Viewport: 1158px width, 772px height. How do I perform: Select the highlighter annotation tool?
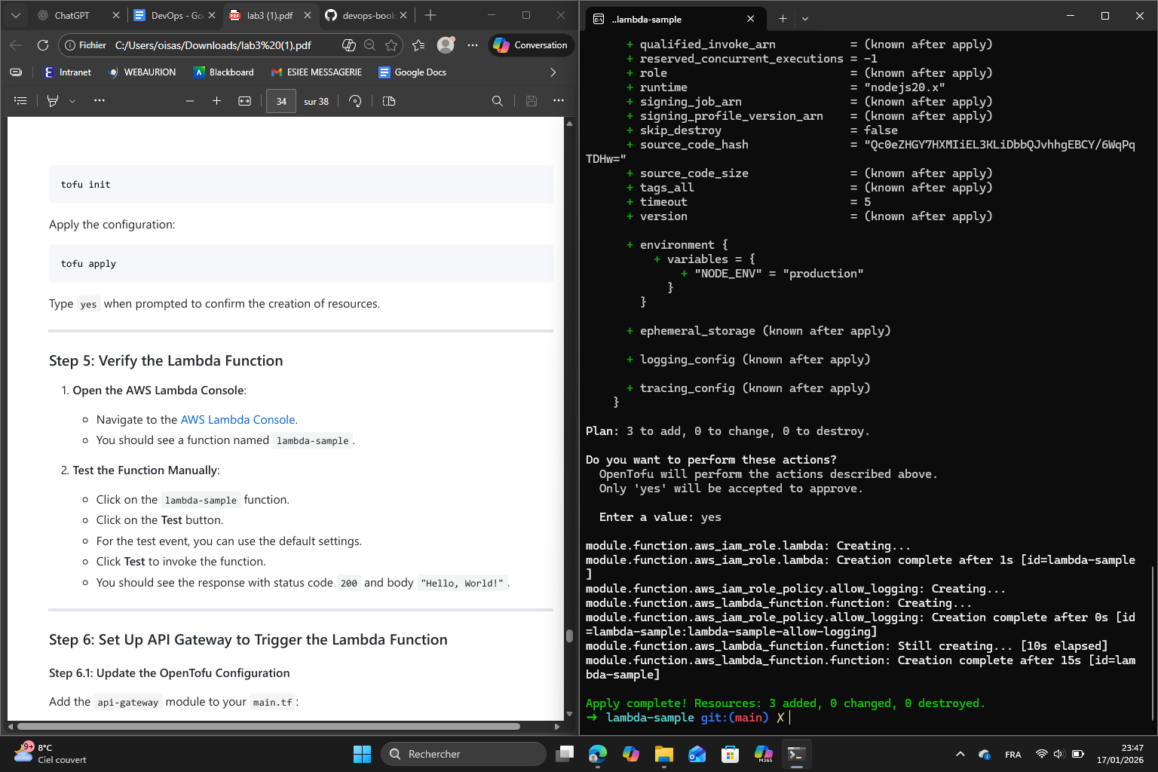tap(53, 100)
